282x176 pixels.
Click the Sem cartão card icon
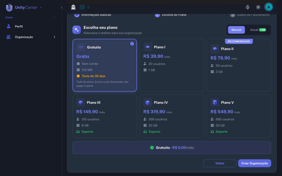click(x=78, y=64)
